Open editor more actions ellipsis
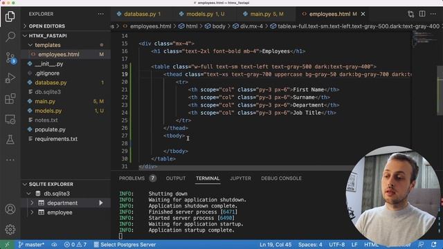Screen dimensions: 443x249 point(433,14)
